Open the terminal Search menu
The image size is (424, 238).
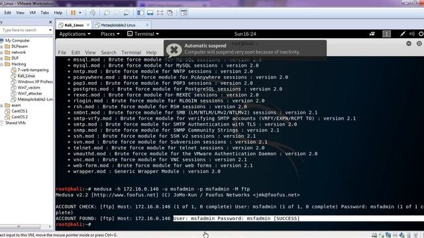[109, 52]
